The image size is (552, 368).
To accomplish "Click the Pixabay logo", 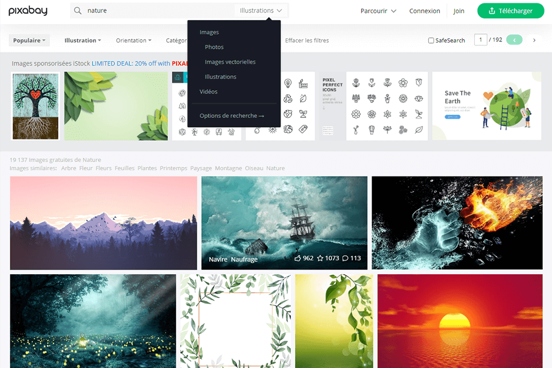I will pyautogui.click(x=27, y=10).
